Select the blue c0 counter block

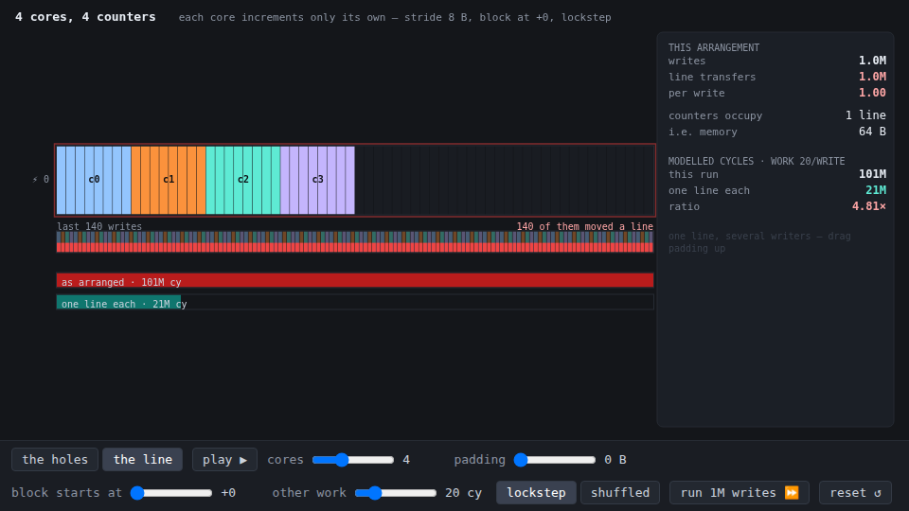click(94, 180)
